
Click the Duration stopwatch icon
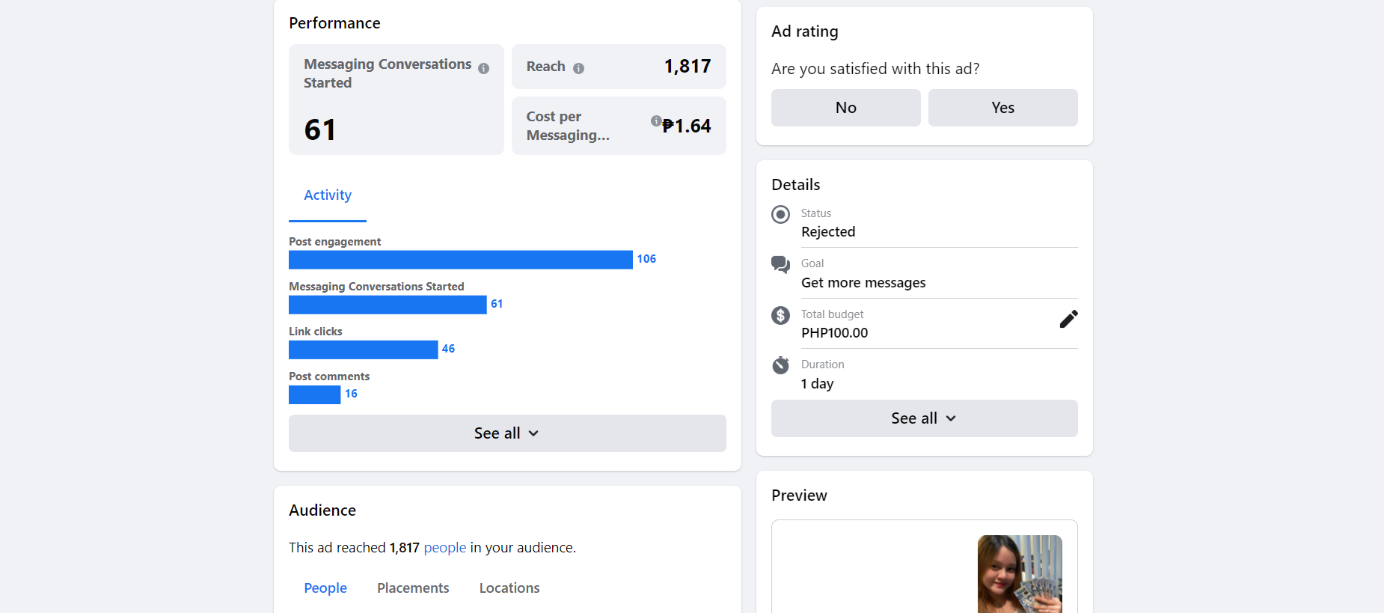(780, 365)
